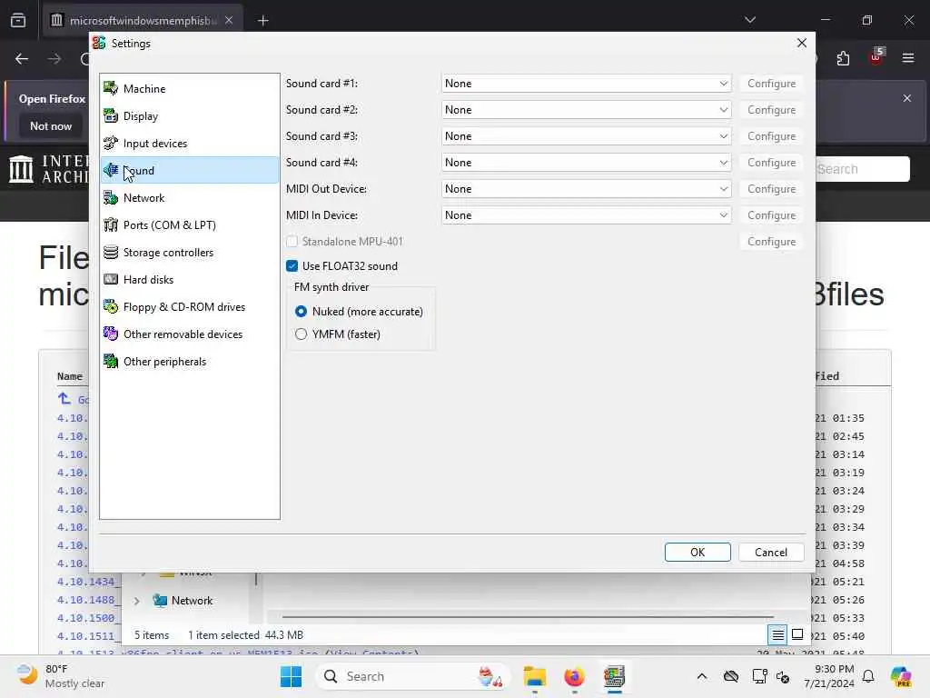The width and height of the screenshot is (930, 698).
Task: Open Floppy & CD-ROM drives icon
Action: coord(110,307)
